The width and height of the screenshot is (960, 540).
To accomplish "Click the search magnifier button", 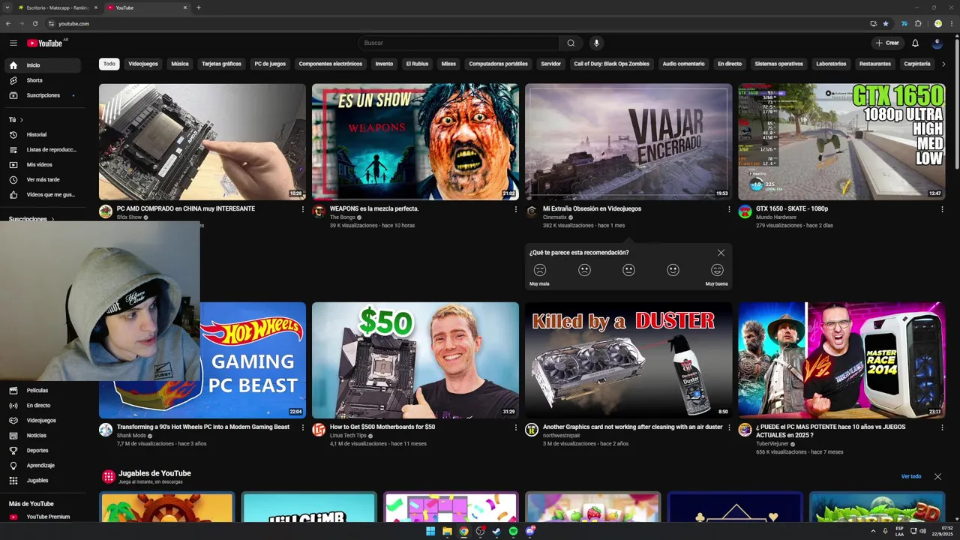I will 571,43.
